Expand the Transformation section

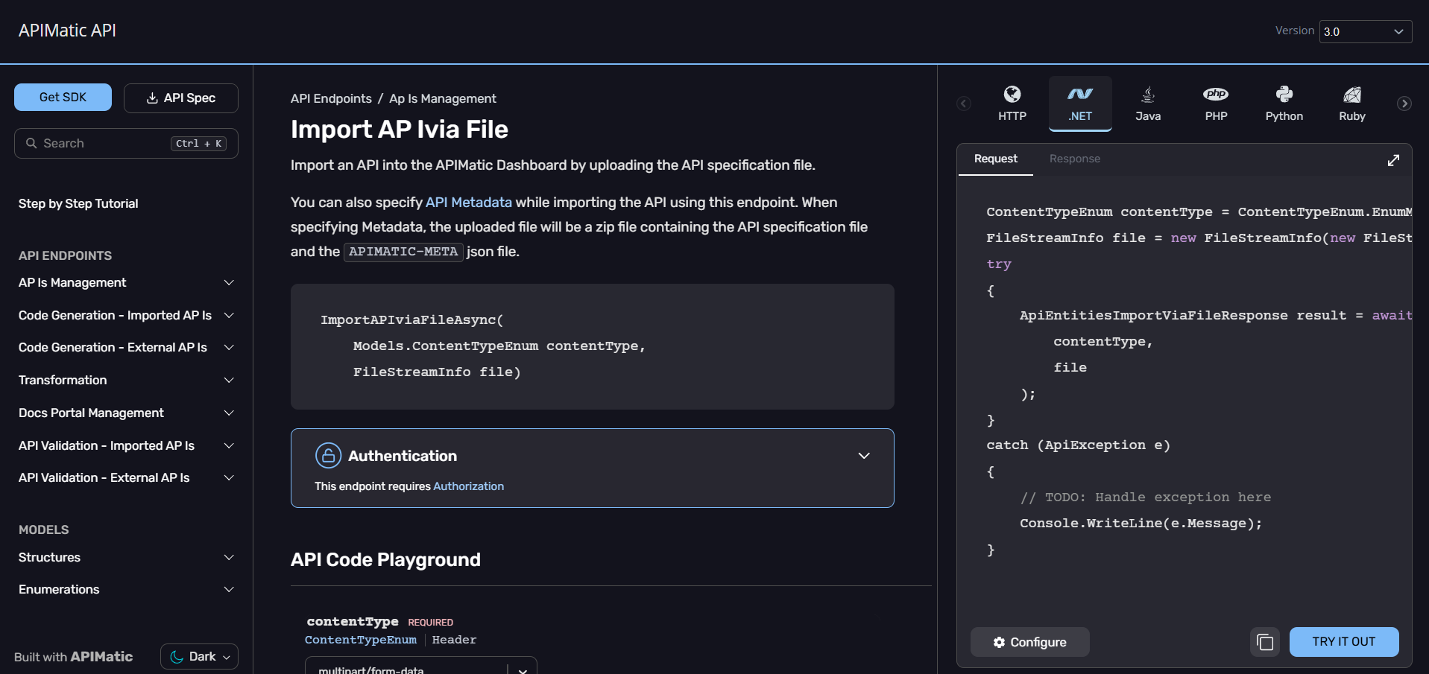126,380
